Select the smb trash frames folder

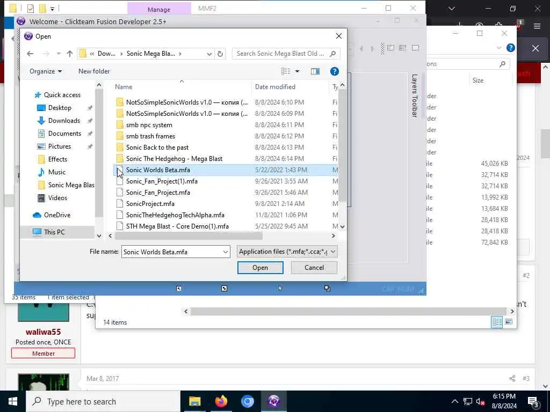pos(150,136)
